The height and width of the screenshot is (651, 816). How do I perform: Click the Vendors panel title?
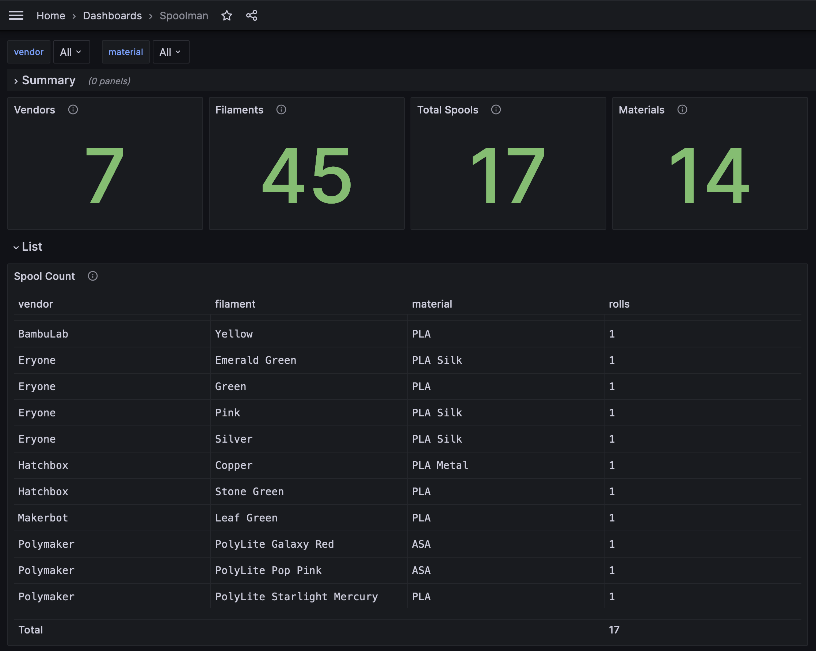point(34,109)
